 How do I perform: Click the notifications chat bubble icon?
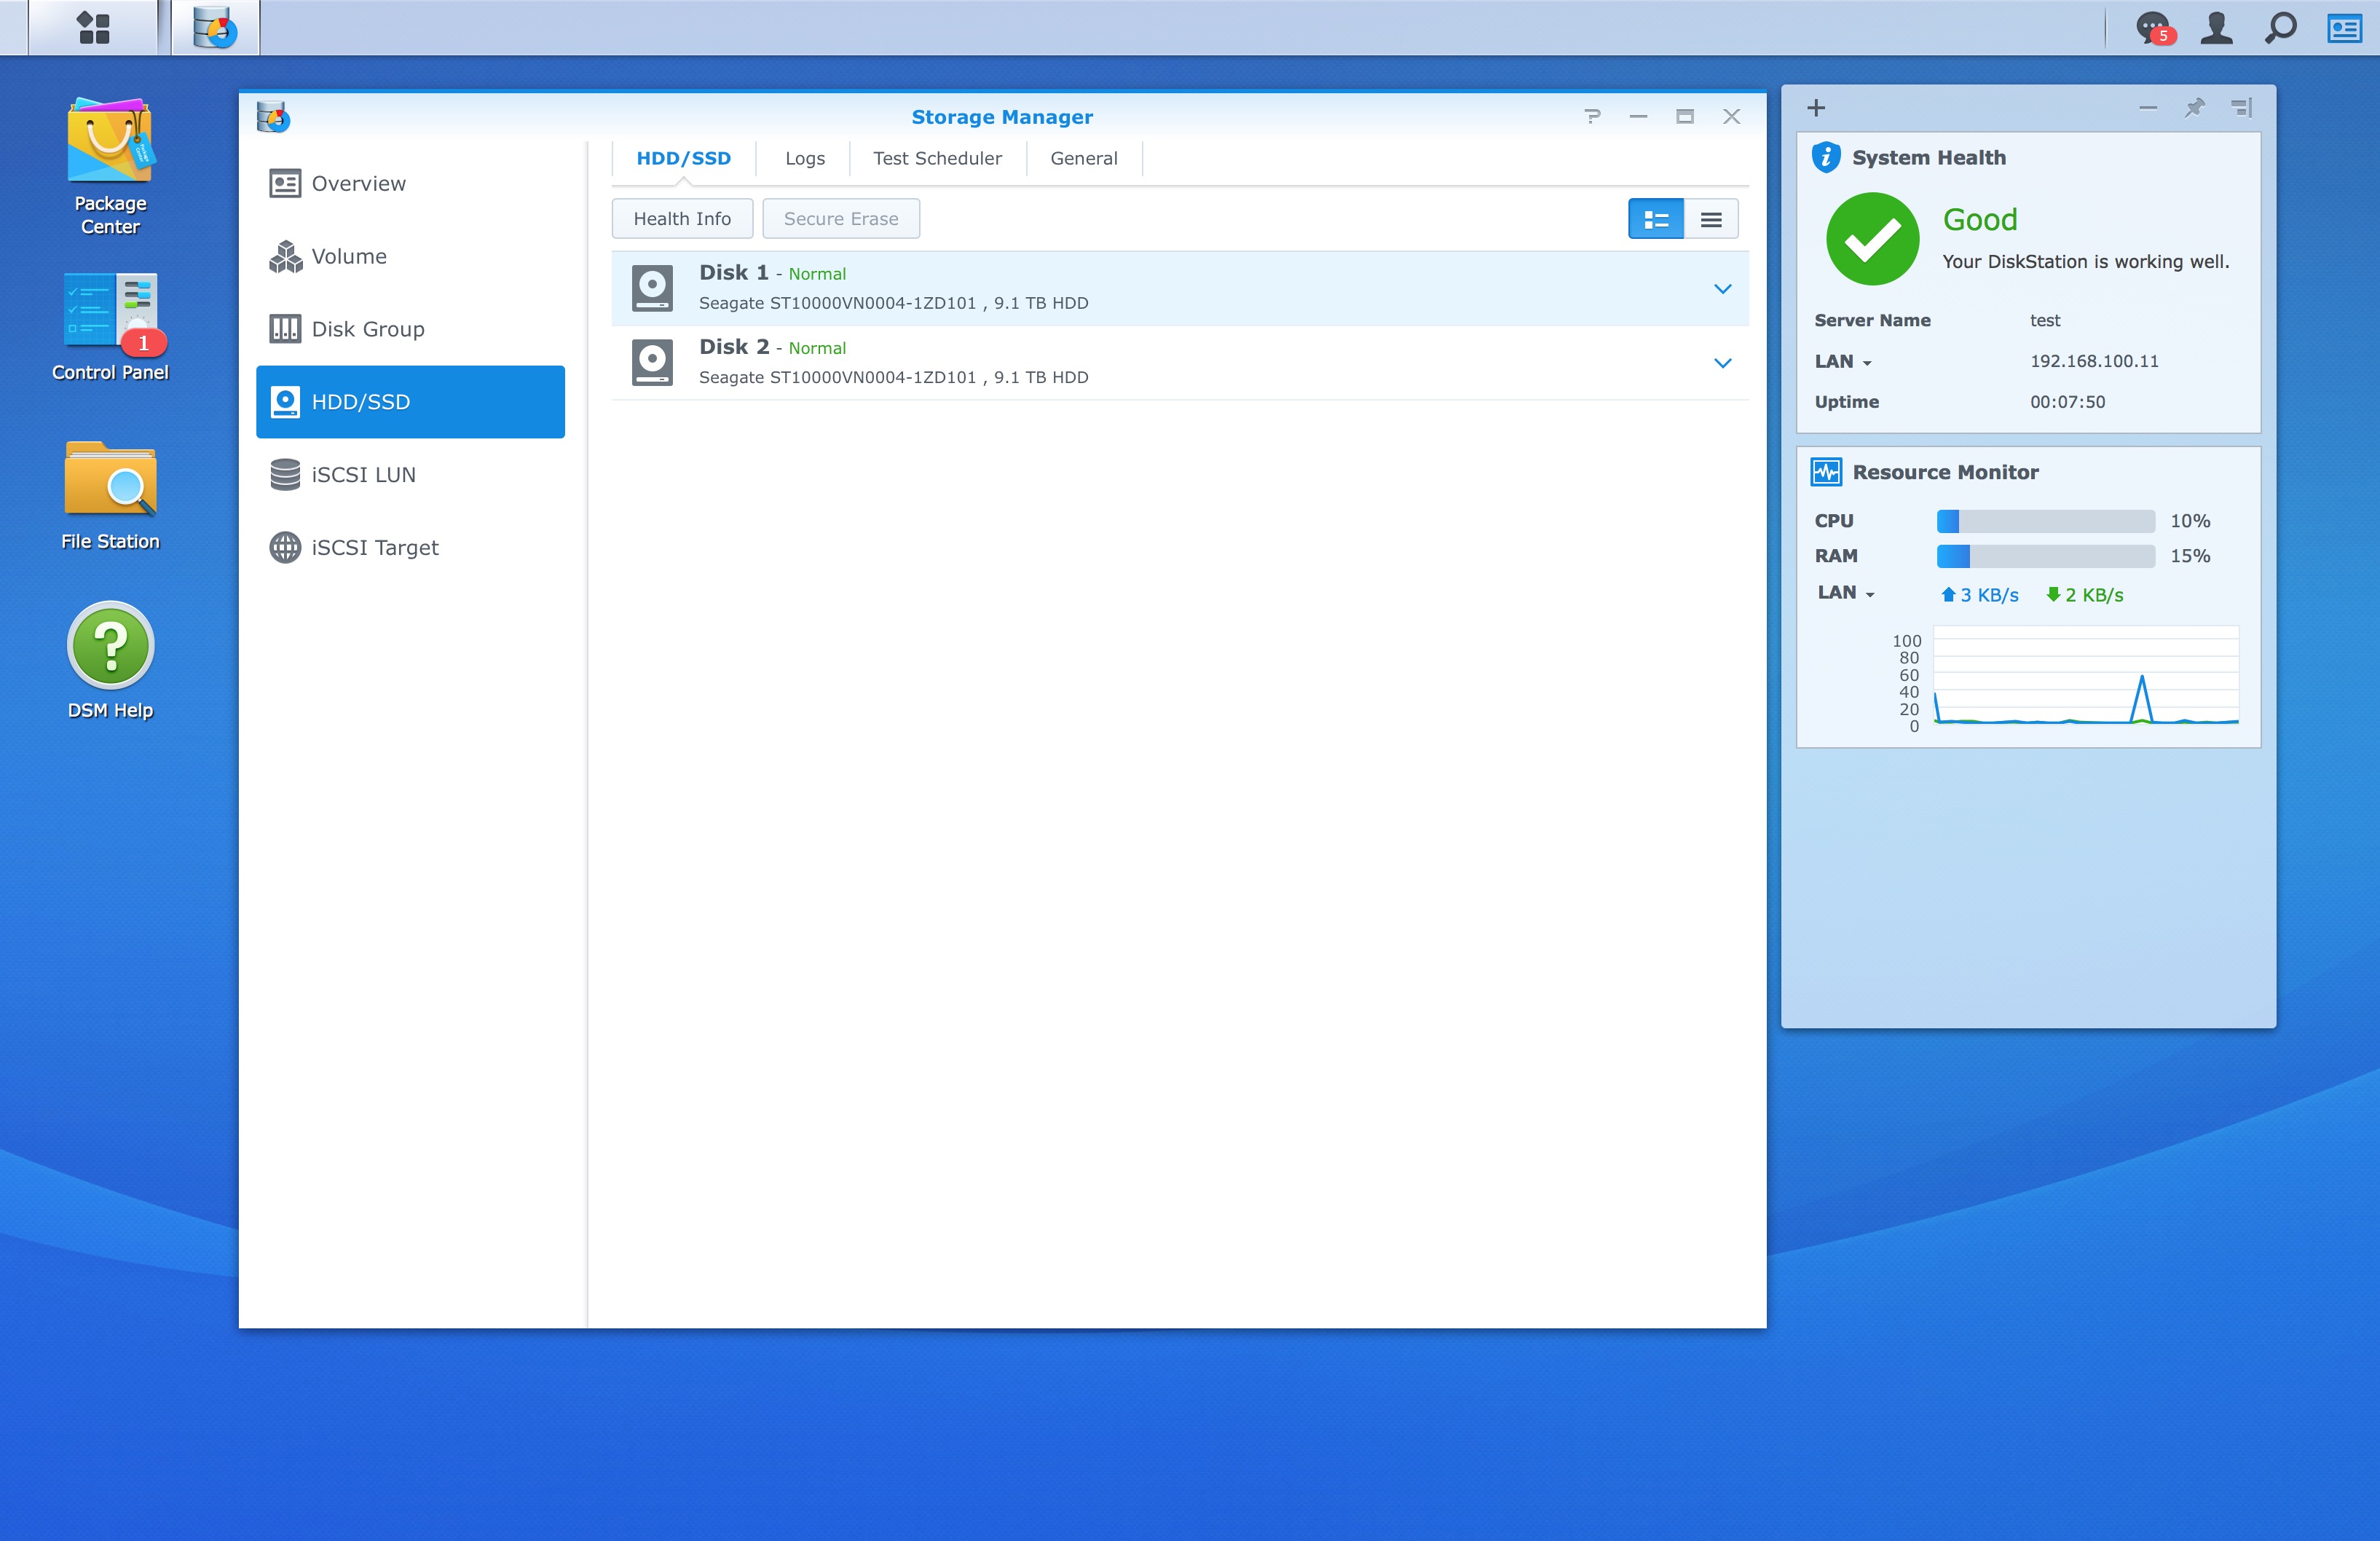[x=2153, y=27]
